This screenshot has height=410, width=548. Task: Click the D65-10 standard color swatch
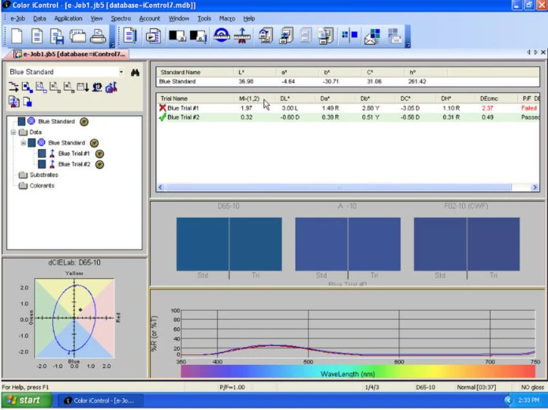pyautogui.click(x=202, y=244)
